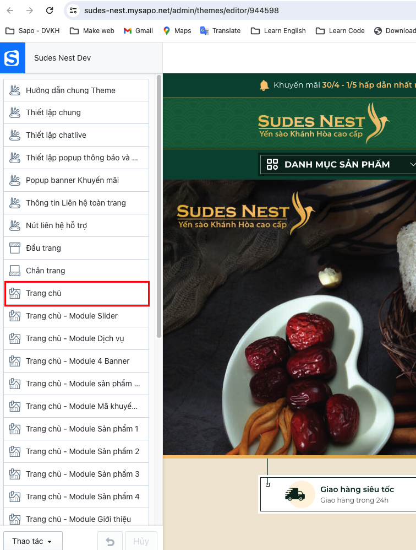Click the Sapo logo icon
Screen dimensions: 416x550
coord(12,58)
